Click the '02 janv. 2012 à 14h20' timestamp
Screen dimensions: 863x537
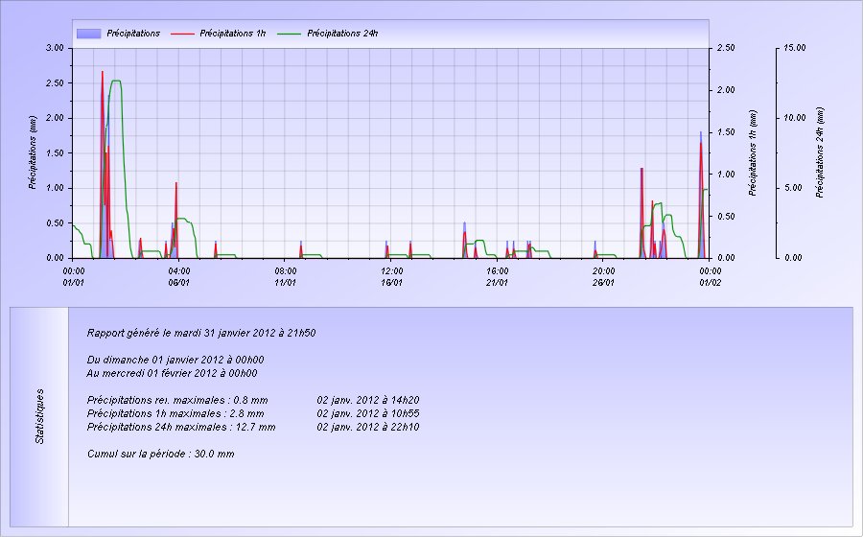[x=368, y=400]
